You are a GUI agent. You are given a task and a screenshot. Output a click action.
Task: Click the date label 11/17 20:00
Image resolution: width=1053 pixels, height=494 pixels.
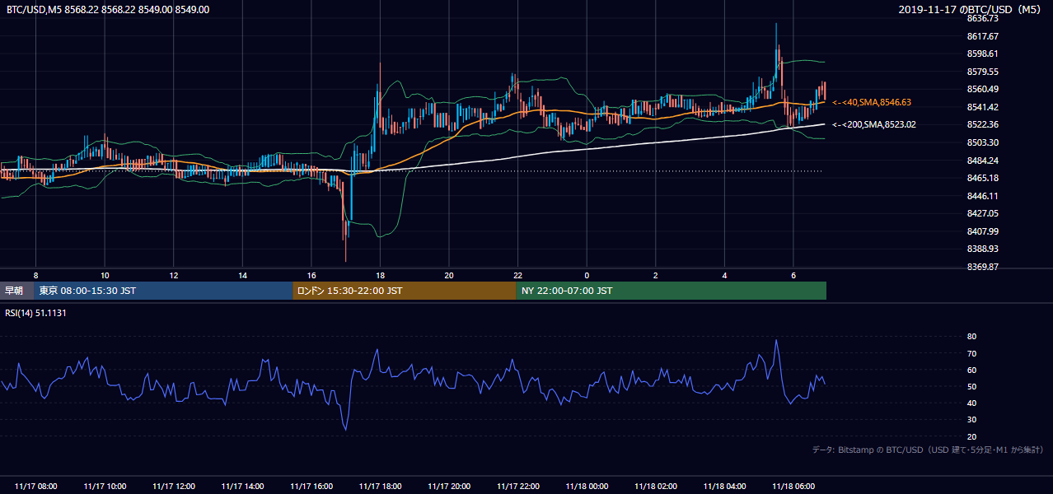tap(448, 487)
